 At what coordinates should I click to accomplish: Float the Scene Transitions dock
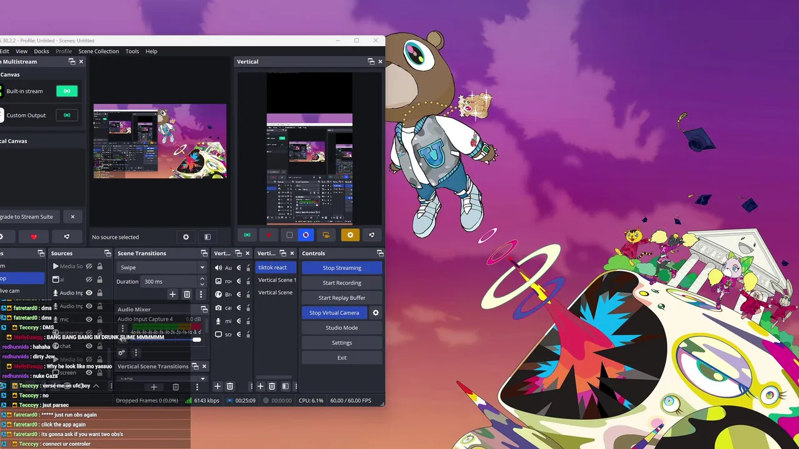[204, 253]
